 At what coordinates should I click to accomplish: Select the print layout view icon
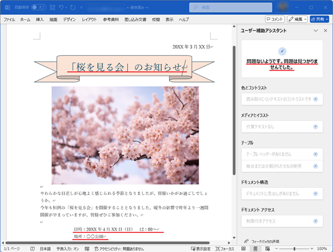256,248
